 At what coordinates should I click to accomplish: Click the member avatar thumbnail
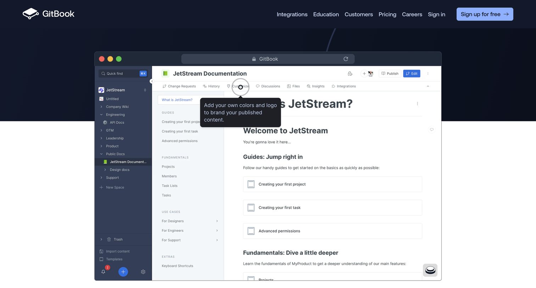click(370, 74)
